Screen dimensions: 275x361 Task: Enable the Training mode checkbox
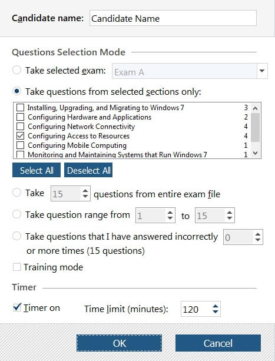pyautogui.click(x=16, y=267)
